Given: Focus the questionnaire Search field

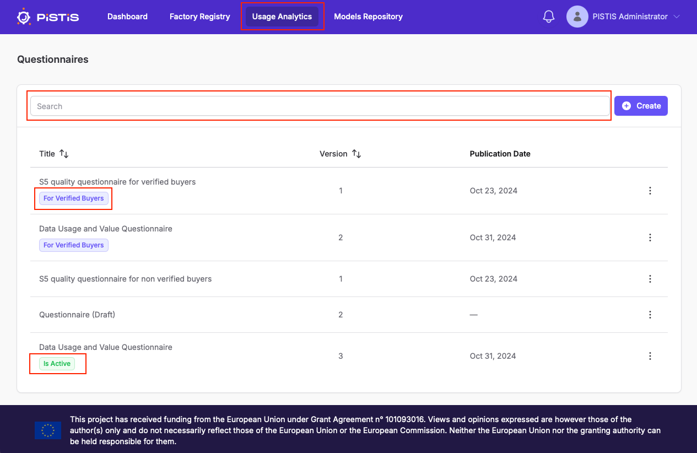Looking at the screenshot, I should click(320, 106).
